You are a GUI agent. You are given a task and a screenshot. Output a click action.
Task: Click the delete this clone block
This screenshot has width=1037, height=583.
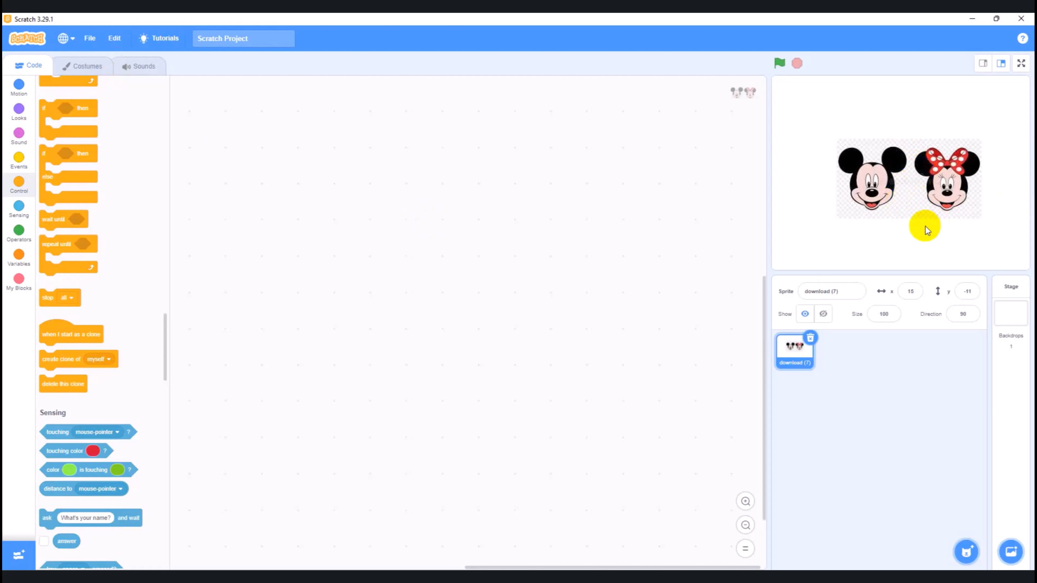63,384
